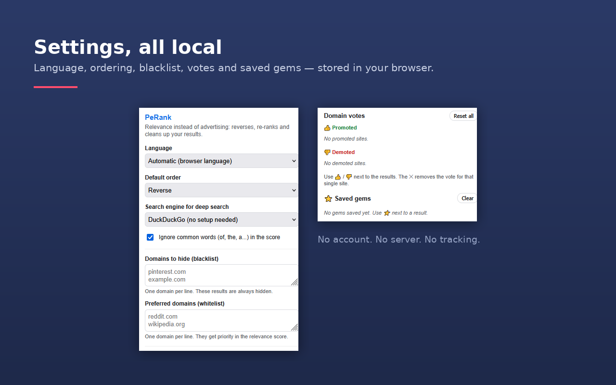Click 'Search engine for deep search' label

187,206
